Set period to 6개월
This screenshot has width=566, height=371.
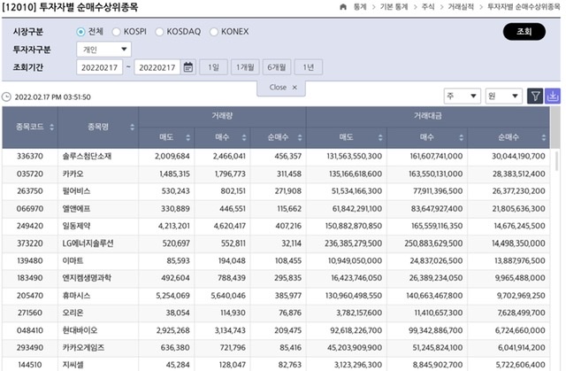tap(277, 67)
